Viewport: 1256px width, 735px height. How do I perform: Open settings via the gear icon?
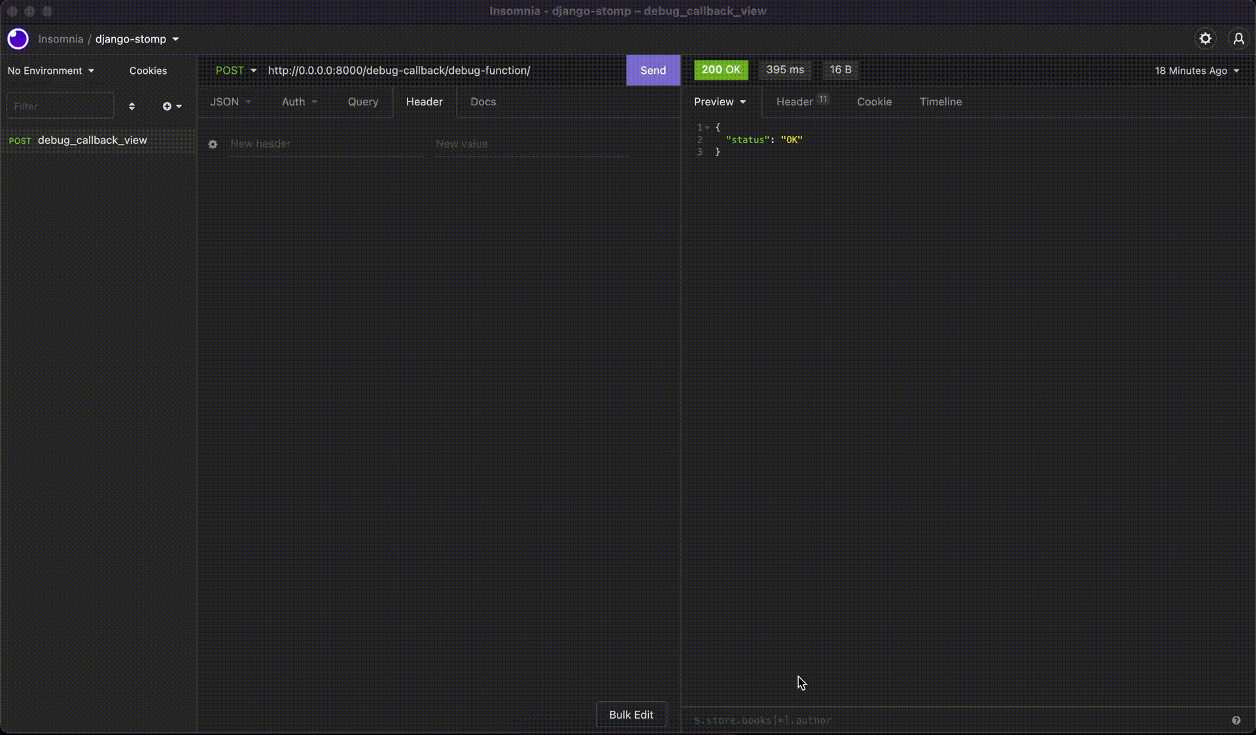point(1205,39)
